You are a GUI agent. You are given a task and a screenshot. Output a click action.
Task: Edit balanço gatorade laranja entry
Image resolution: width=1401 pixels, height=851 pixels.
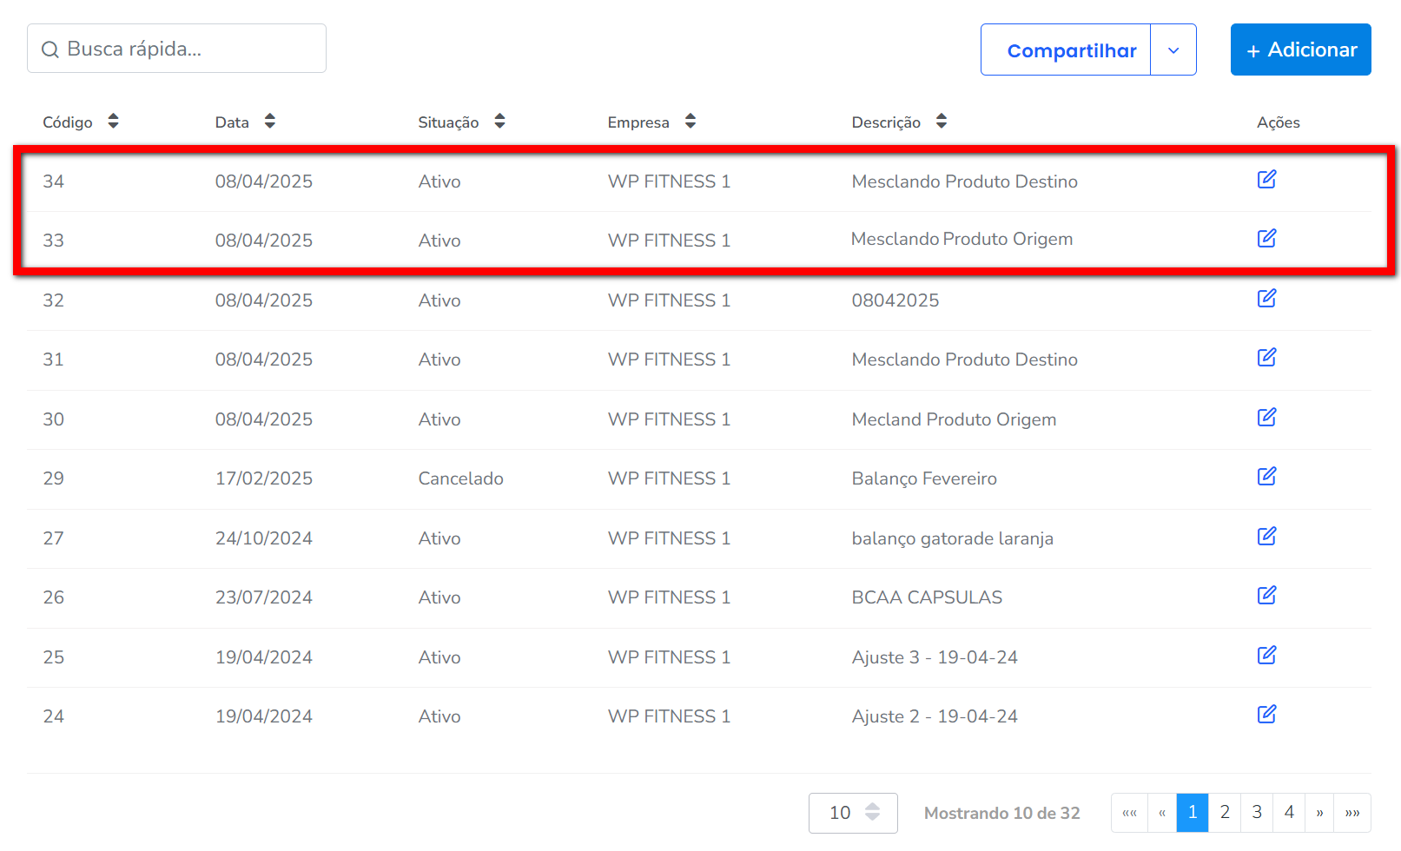[1266, 537]
